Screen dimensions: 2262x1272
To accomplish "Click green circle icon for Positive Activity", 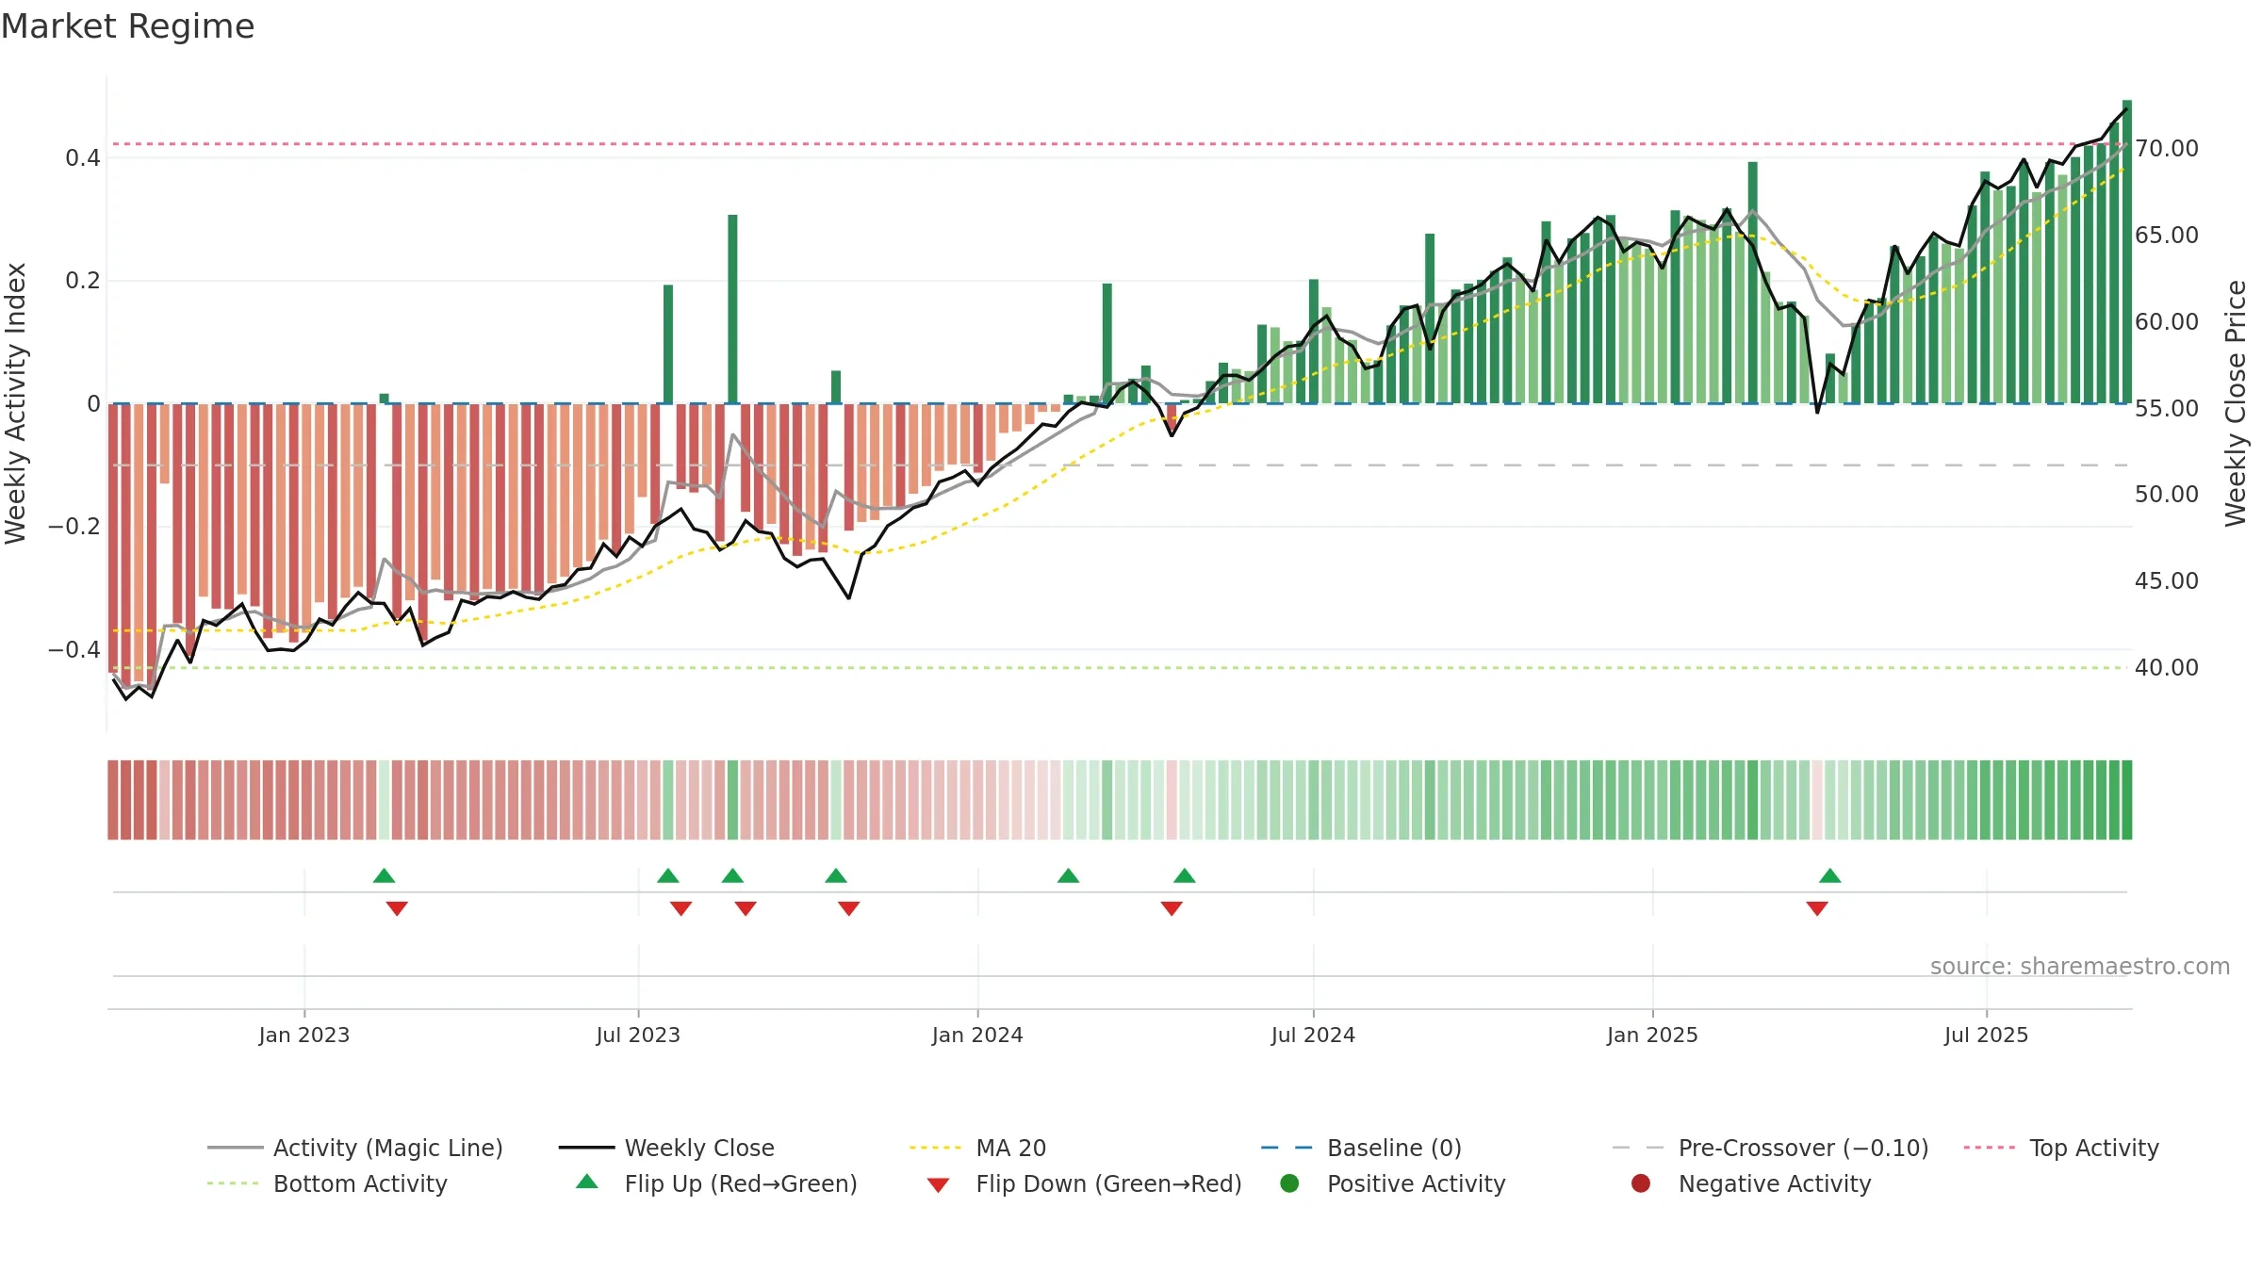I will pyautogui.click(x=1289, y=1183).
